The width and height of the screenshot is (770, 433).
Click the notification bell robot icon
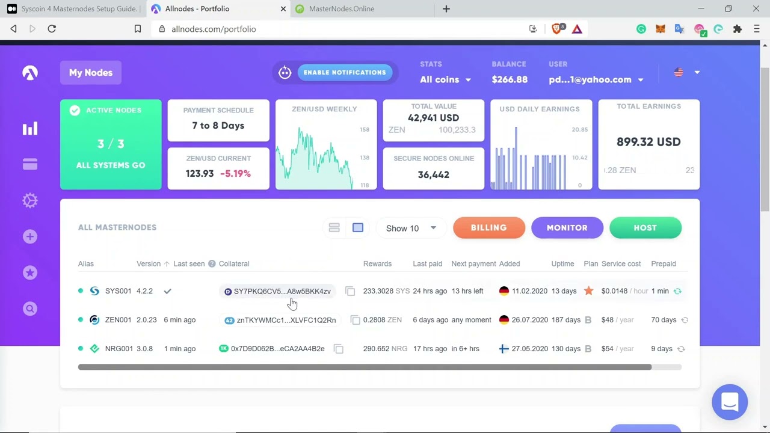pos(285,73)
